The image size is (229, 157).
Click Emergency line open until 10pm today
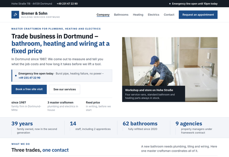coord(195,4)
